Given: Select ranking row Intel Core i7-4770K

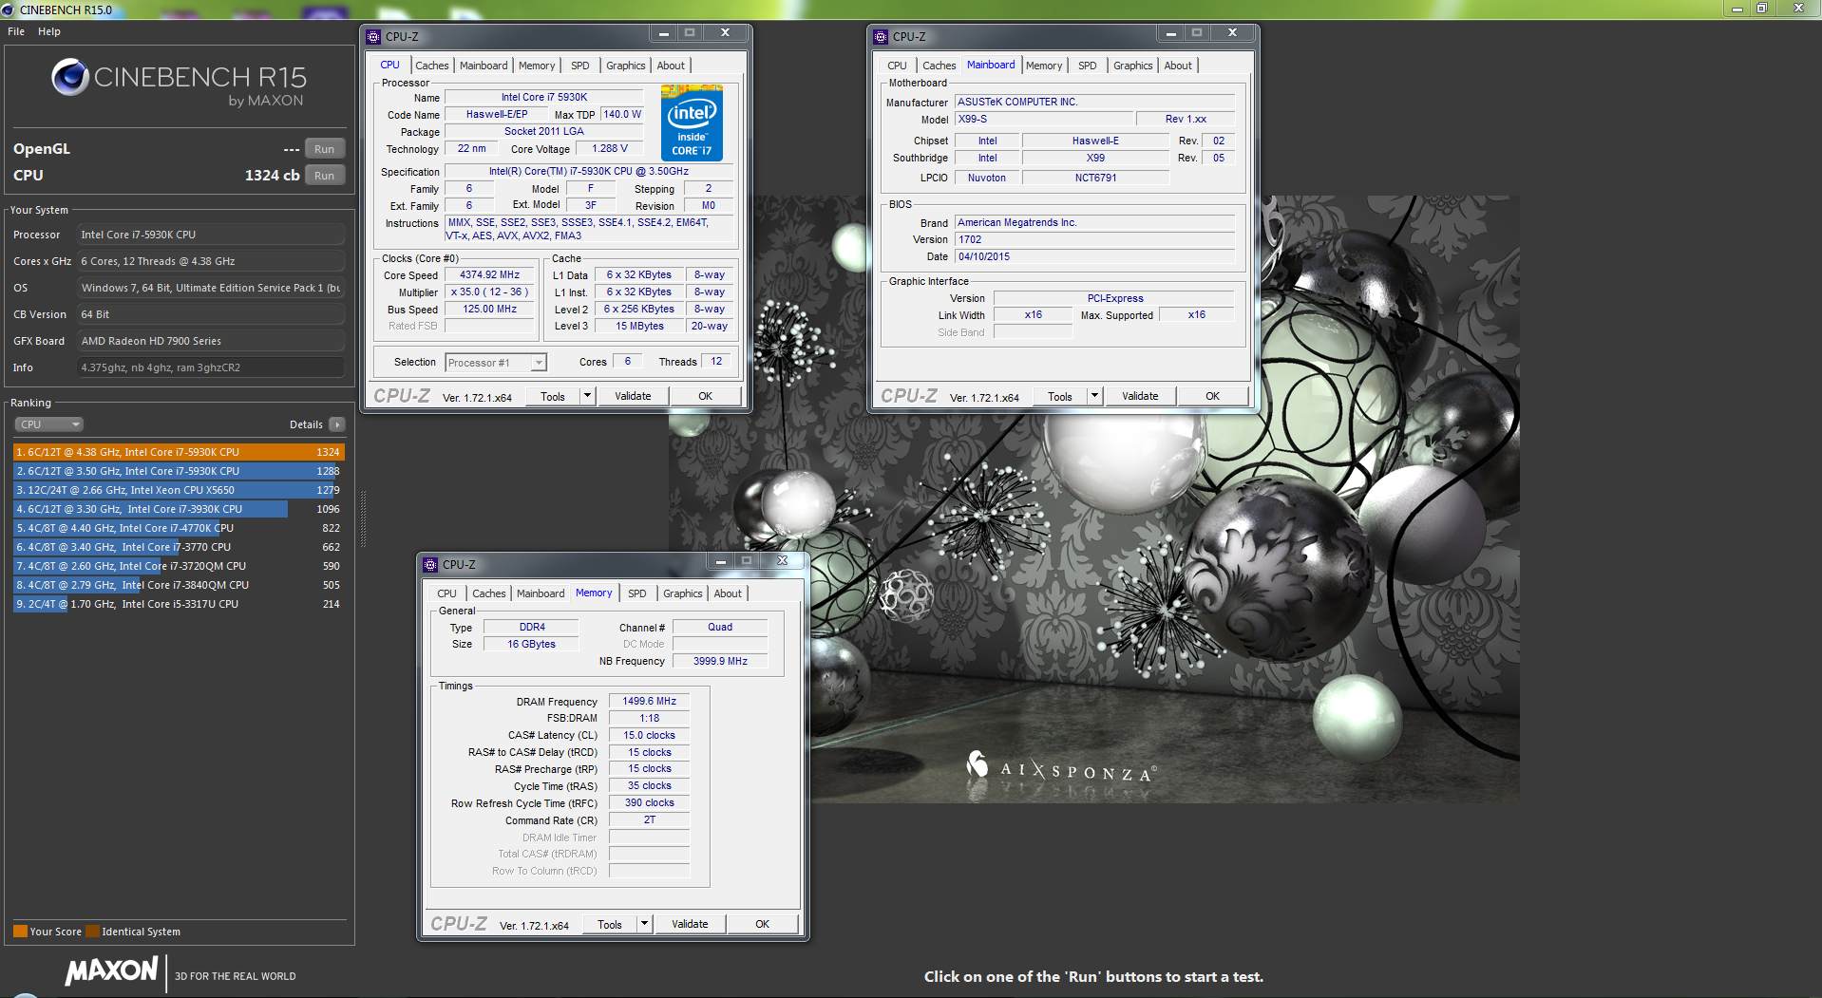Looking at the screenshot, I should pyautogui.click(x=179, y=528).
